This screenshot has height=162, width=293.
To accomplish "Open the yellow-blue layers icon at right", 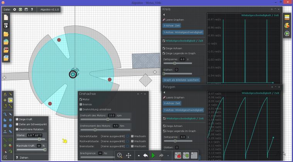I will [287, 17].
